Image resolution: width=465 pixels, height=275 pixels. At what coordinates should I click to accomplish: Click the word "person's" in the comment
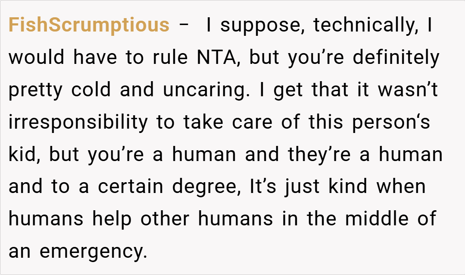(391, 123)
